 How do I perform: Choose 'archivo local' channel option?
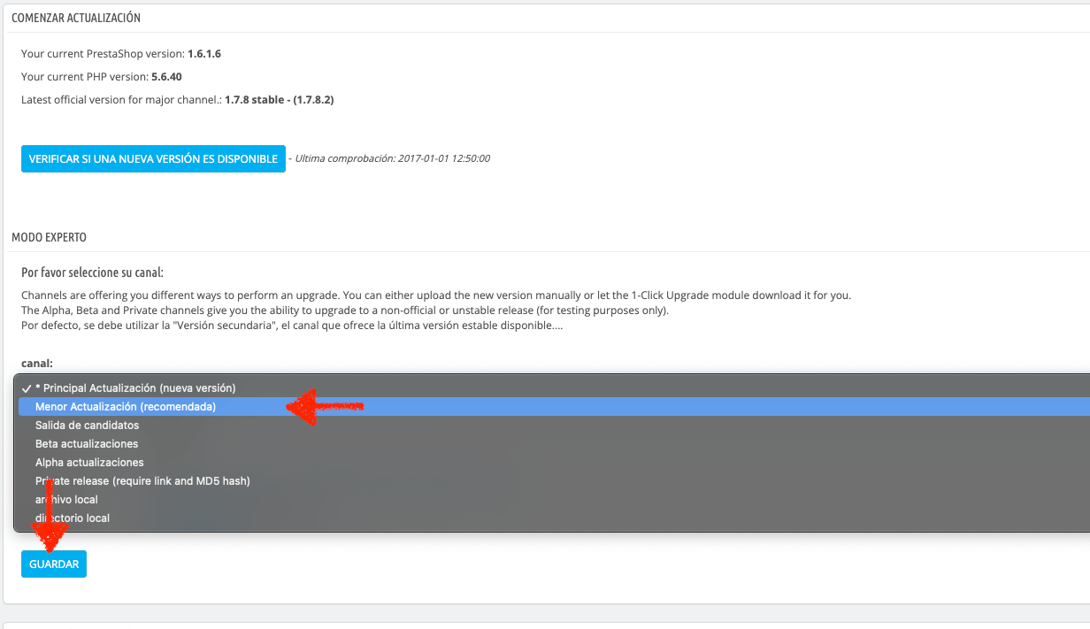[552, 500]
